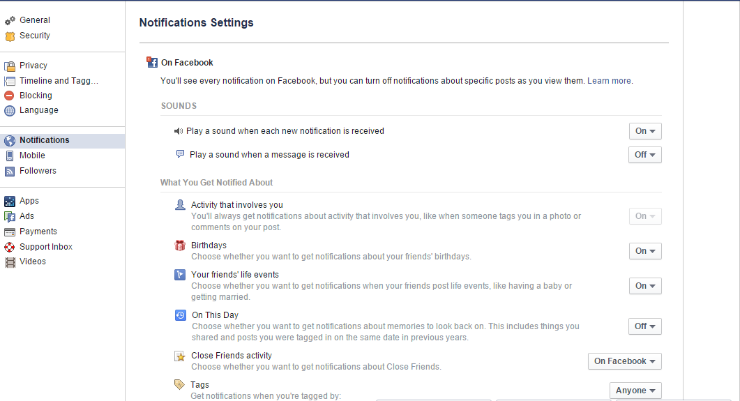Open Mobile settings
The width and height of the screenshot is (740, 401).
tap(33, 156)
